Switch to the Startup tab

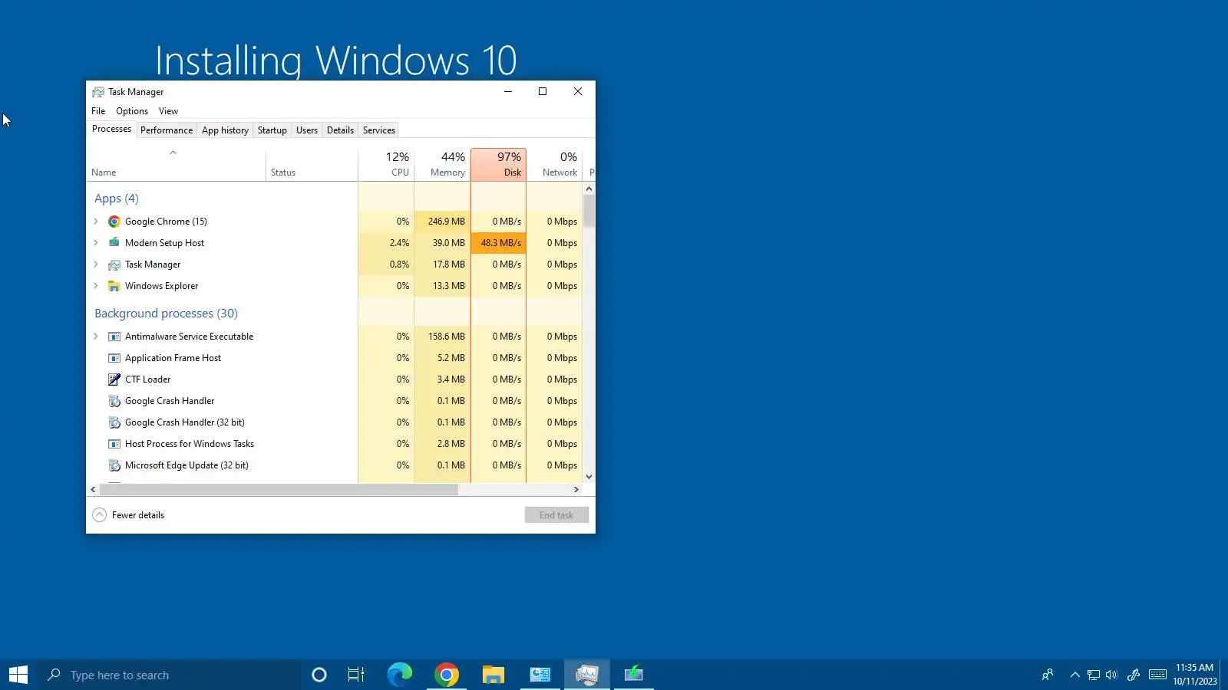click(272, 130)
